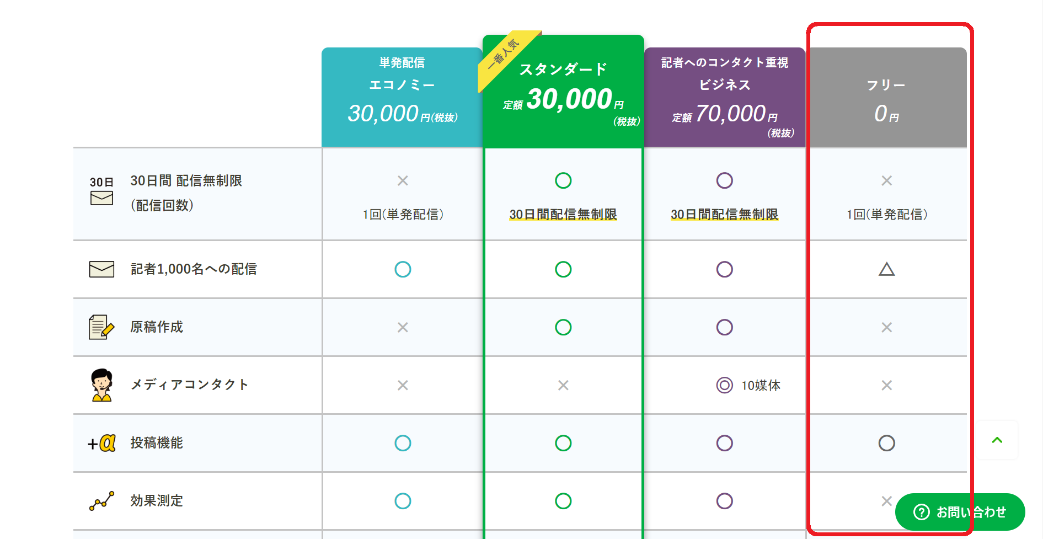
Task: Open the 30日間配信無制限 link under スタンダード
Action: point(563,215)
